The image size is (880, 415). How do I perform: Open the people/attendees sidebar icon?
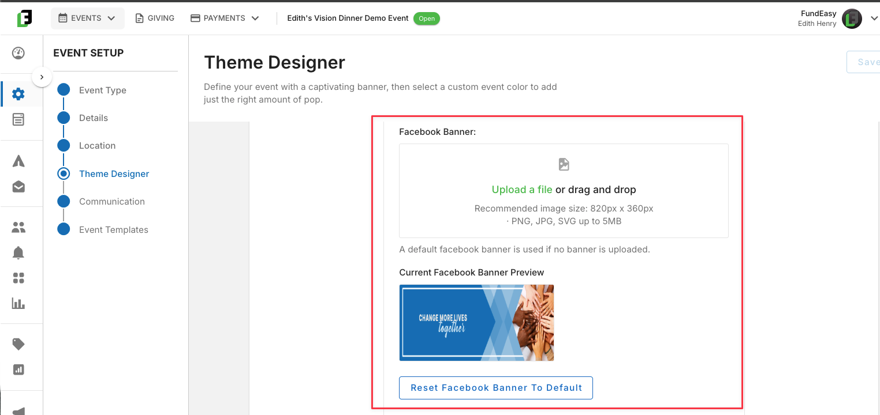[18, 227]
